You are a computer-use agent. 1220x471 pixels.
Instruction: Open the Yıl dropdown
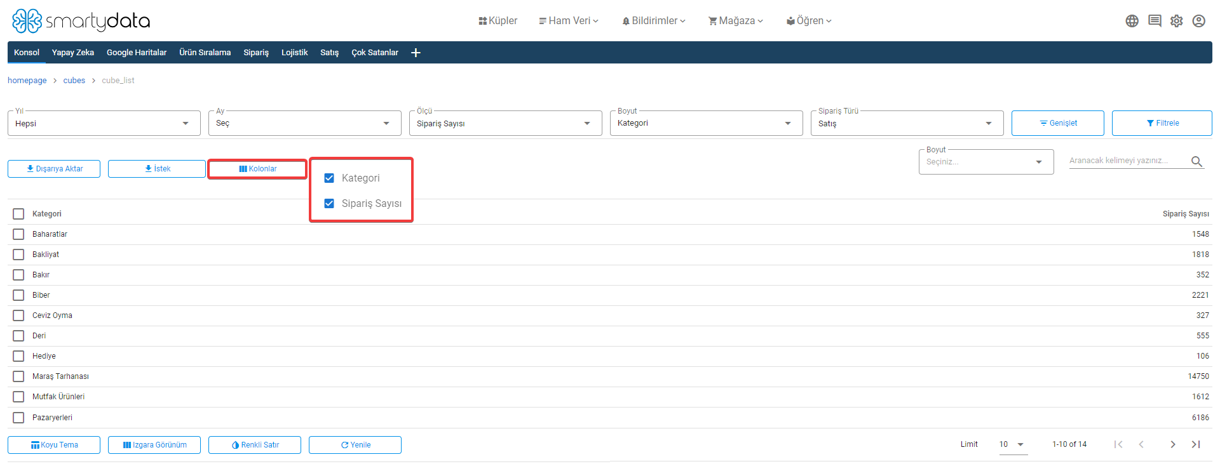104,123
